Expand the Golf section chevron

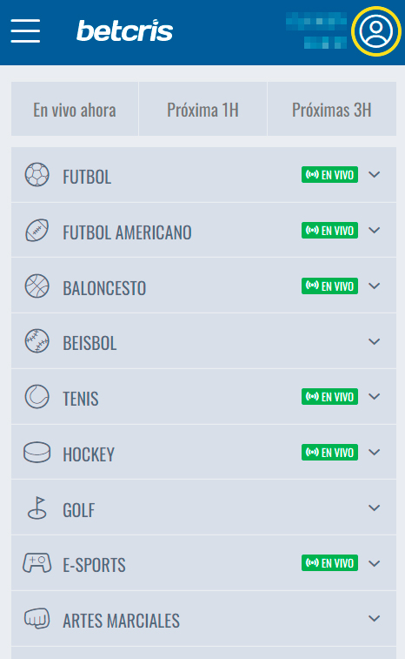(x=375, y=508)
